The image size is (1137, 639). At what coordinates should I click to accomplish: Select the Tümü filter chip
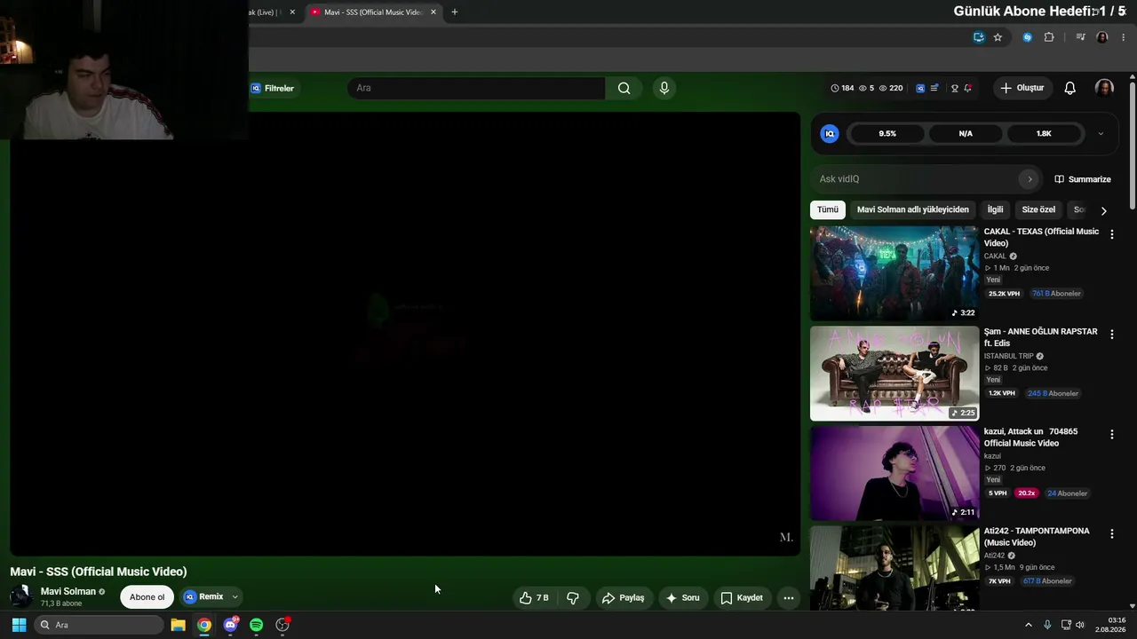click(828, 210)
